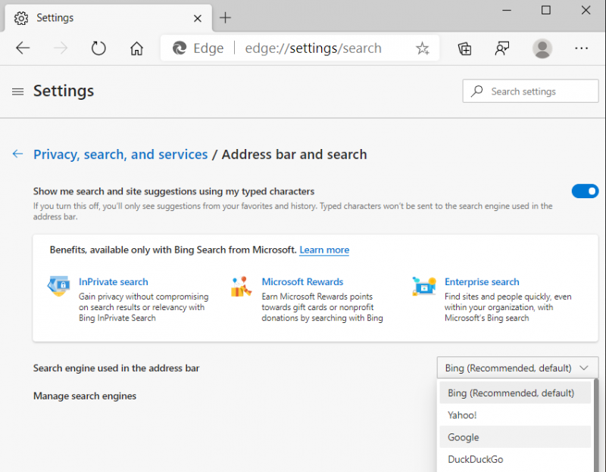
Task: Open Enterprise search link
Action: click(482, 281)
